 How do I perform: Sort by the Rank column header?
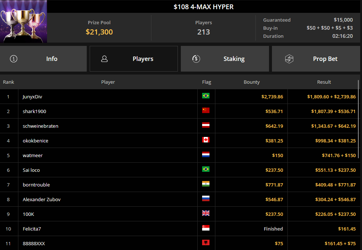click(x=8, y=82)
